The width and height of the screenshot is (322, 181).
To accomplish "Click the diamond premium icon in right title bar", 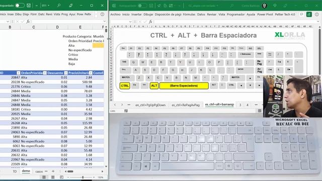I will click(x=275, y=6).
